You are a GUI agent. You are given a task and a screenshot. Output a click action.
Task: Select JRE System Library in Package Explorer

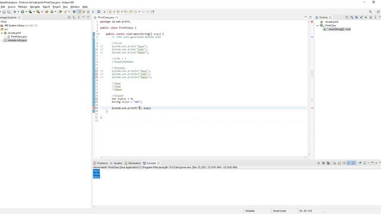(x=19, y=25)
